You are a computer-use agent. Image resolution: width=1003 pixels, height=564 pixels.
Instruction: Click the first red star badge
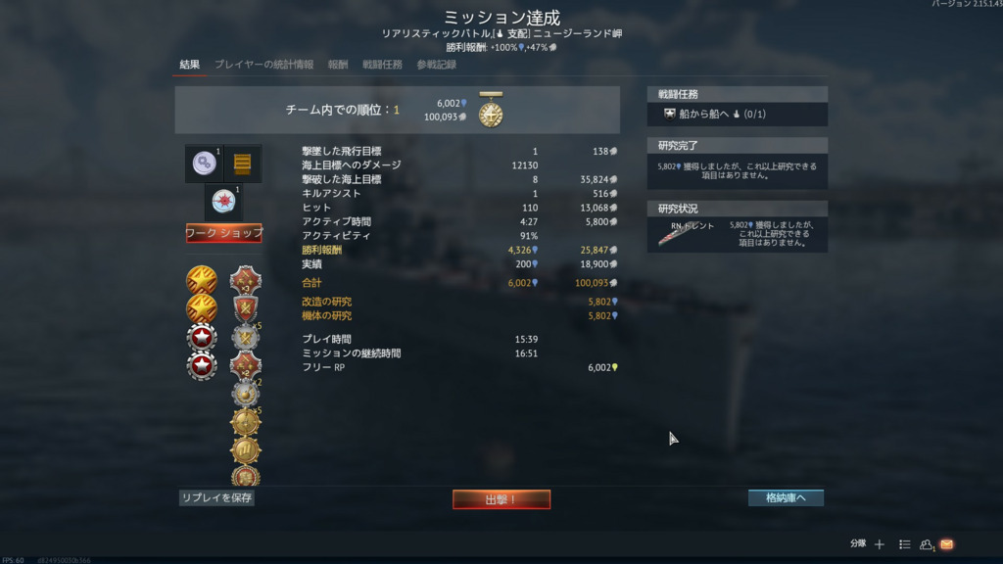(202, 337)
